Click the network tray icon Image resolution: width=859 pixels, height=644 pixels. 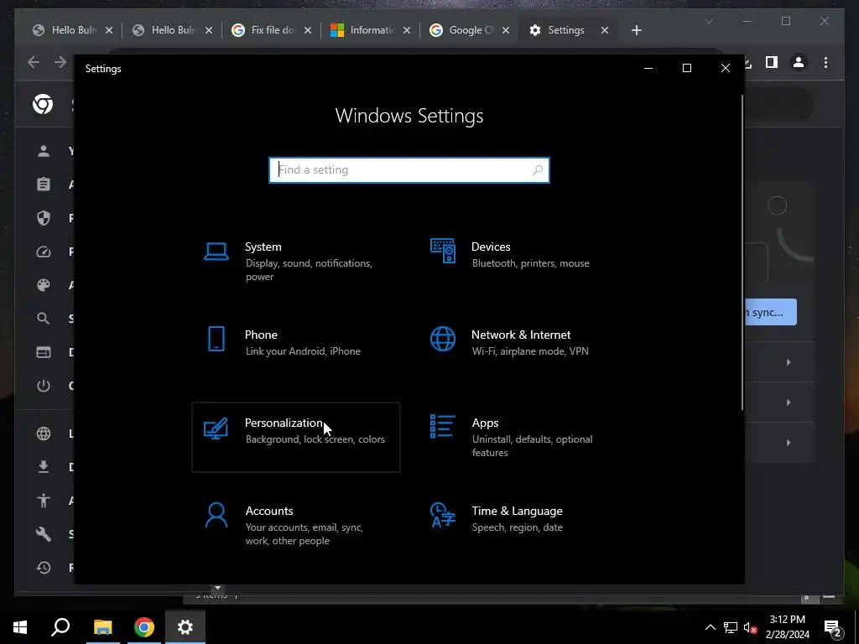click(x=731, y=627)
